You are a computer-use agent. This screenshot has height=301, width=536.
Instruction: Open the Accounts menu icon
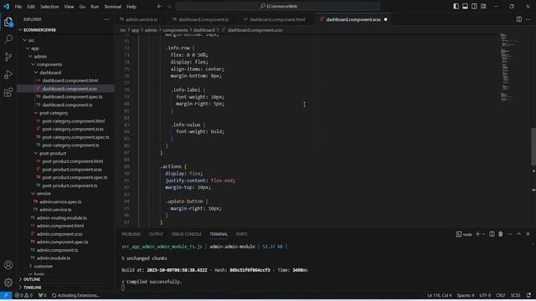8,265
